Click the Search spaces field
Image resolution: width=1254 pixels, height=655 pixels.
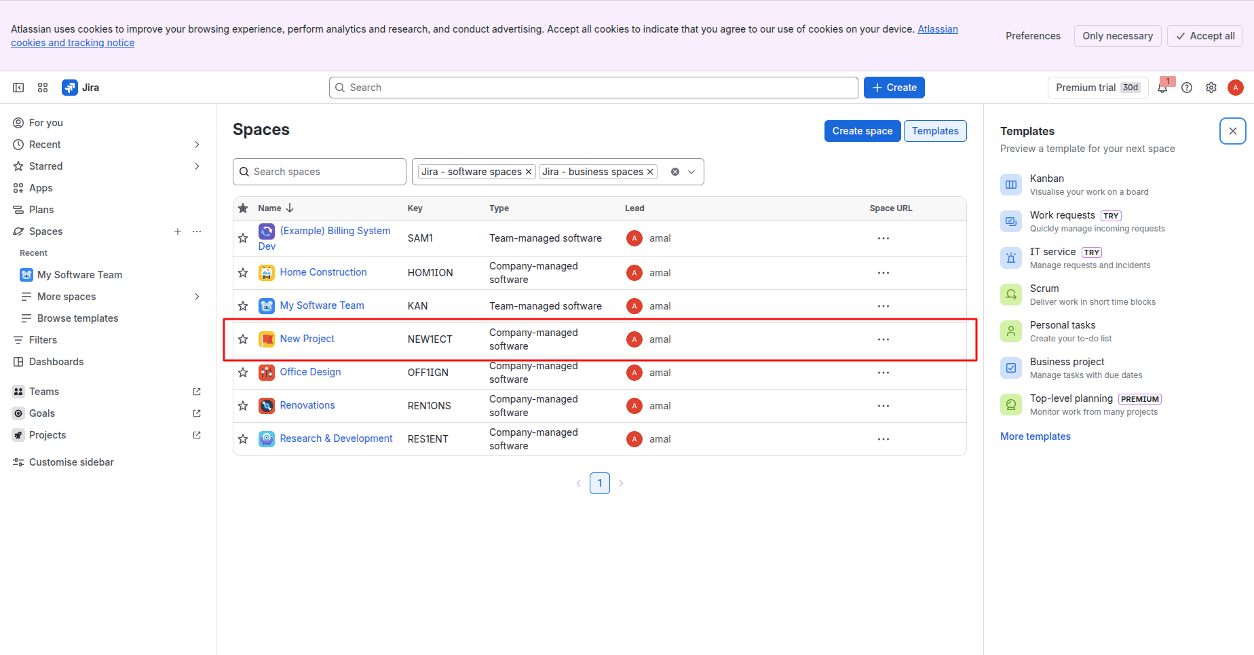pyautogui.click(x=320, y=172)
